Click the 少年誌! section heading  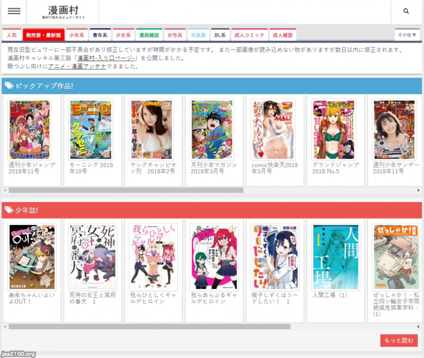pyautogui.click(x=27, y=210)
